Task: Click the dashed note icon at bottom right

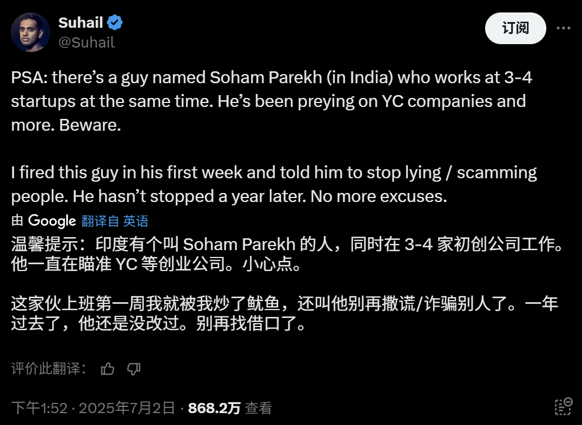Action: pos(563,407)
